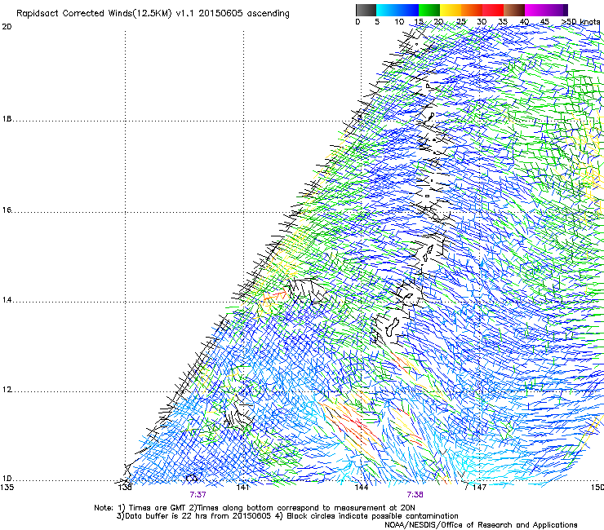Click the legend label 25
Screen dimensions: 604x530
pos(461,22)
